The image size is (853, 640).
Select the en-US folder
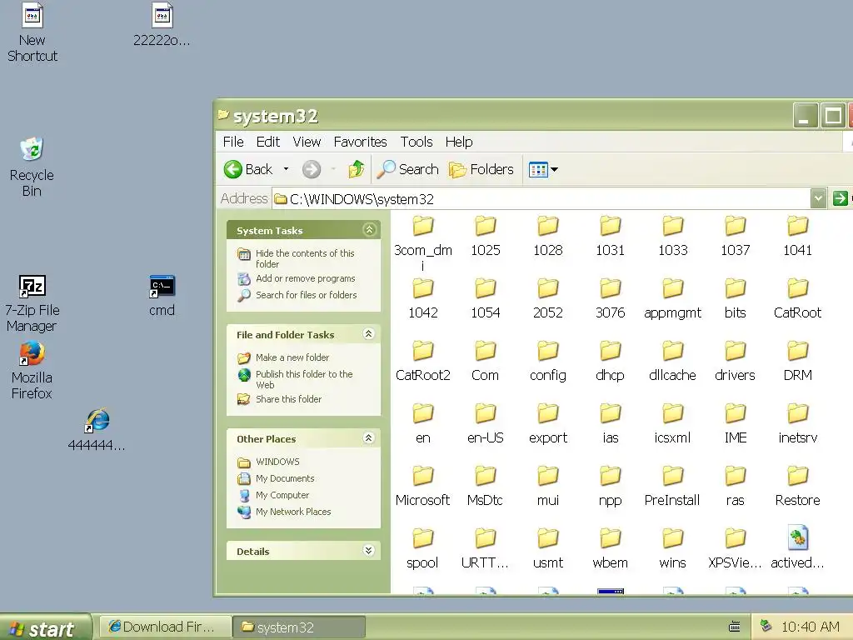486,424
